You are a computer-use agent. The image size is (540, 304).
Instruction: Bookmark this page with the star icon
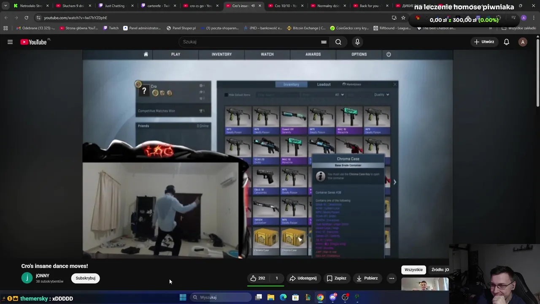click(x=403, y=18)
